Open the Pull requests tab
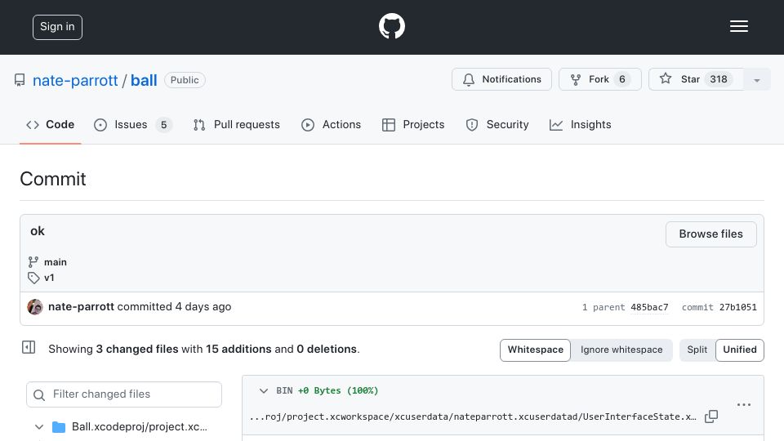 click(237, 124)
